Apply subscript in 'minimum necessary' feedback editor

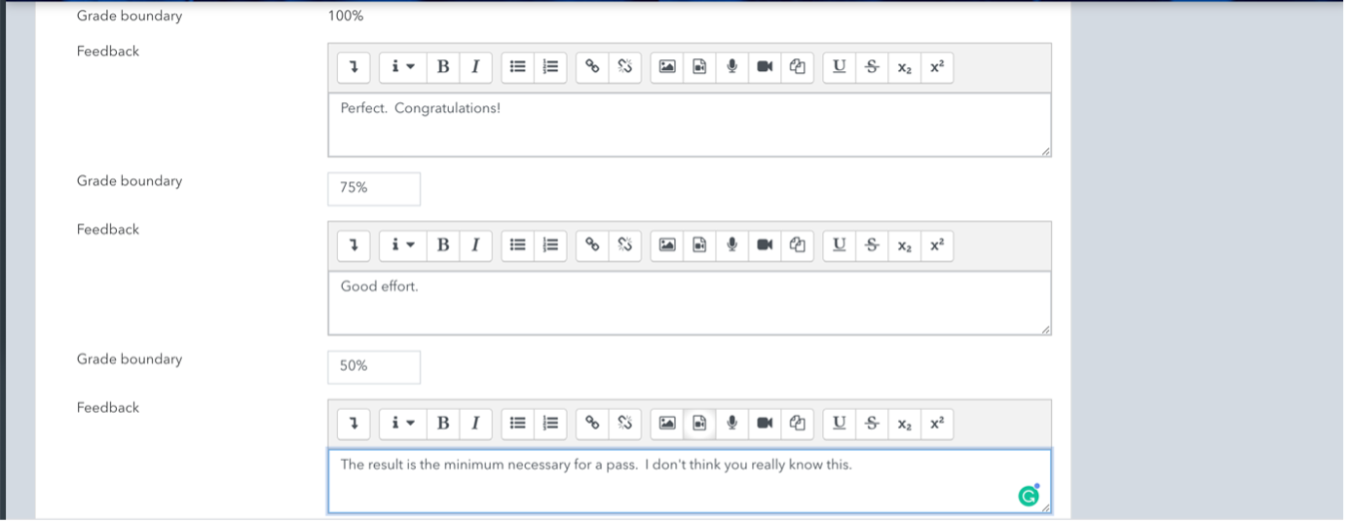pos(905,424)
